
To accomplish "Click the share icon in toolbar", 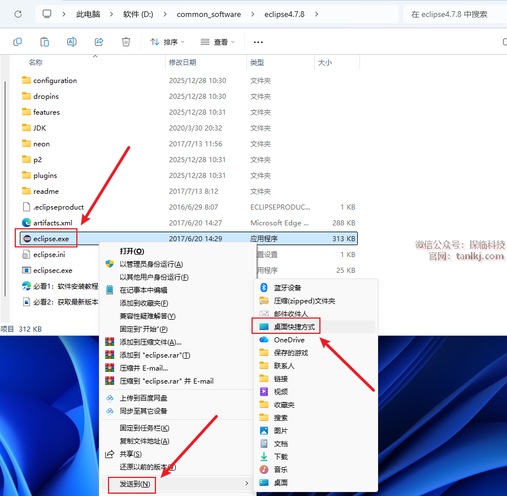I will 98,42.
